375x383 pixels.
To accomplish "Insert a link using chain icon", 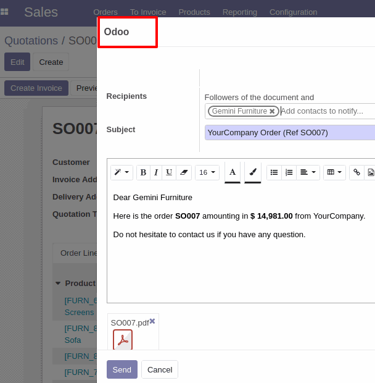I will 356,172.
